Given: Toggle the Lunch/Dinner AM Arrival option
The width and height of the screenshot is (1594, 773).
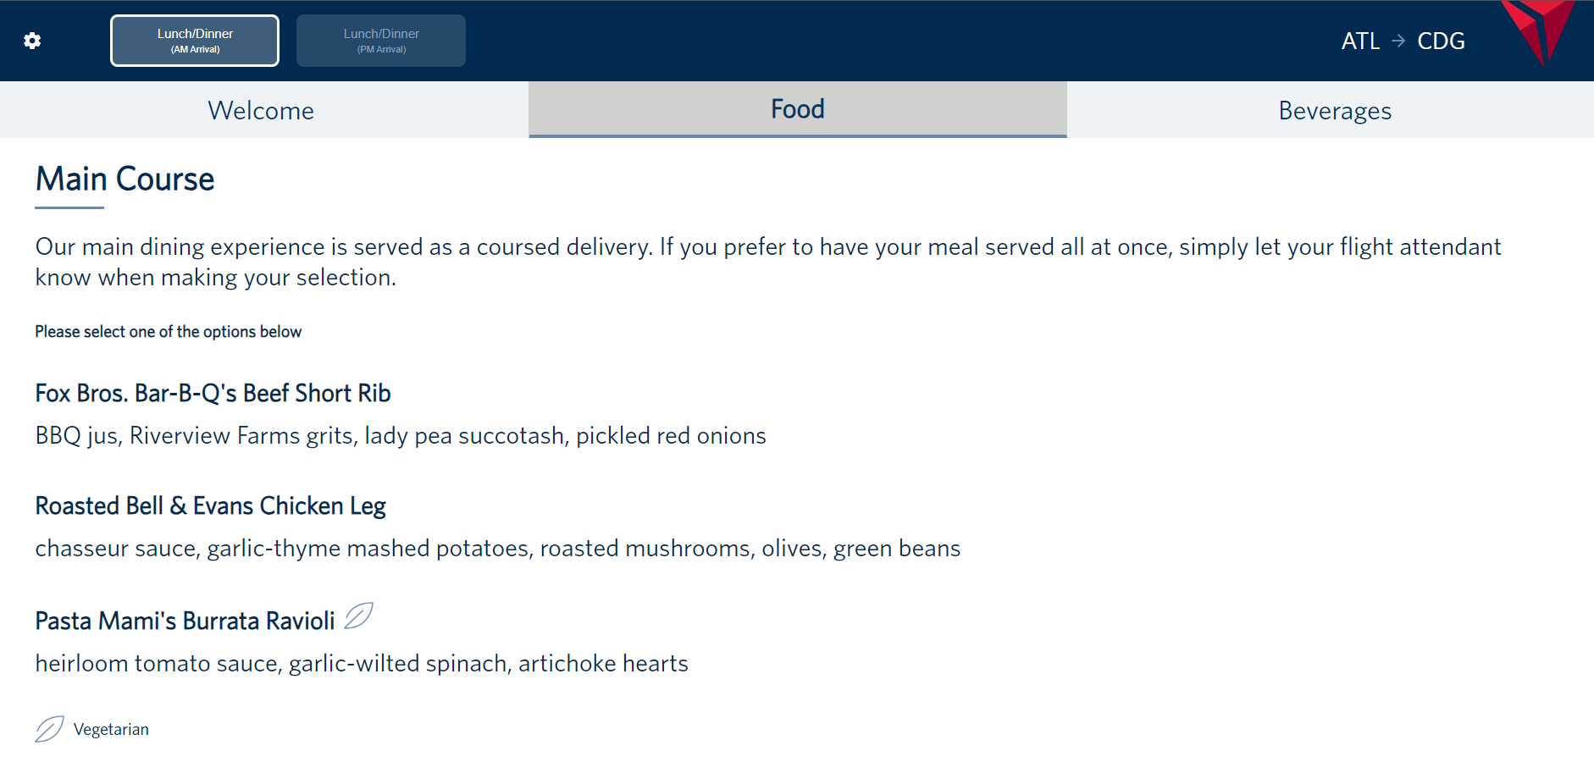Looking at the screenshot, I should pos(194,40).
